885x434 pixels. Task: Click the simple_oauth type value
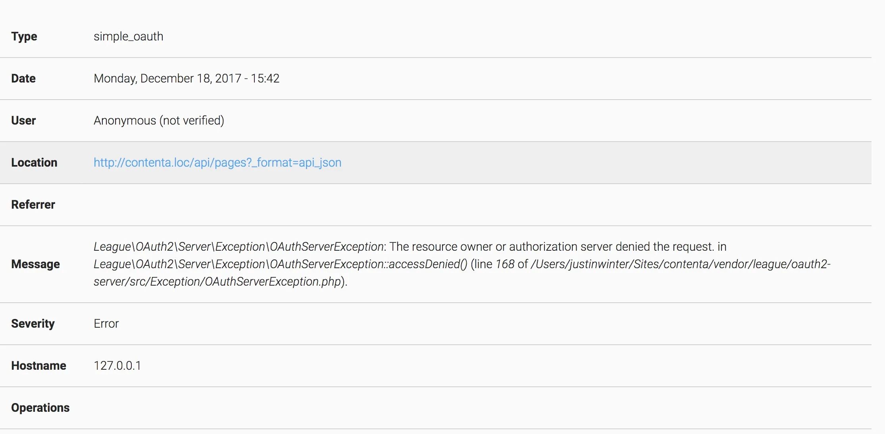[128, 36]
